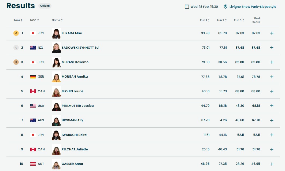Open the Livigno Snow Park-Slopestyle venue link
Viewport: 285px width, 171px height.
point(253,7)
